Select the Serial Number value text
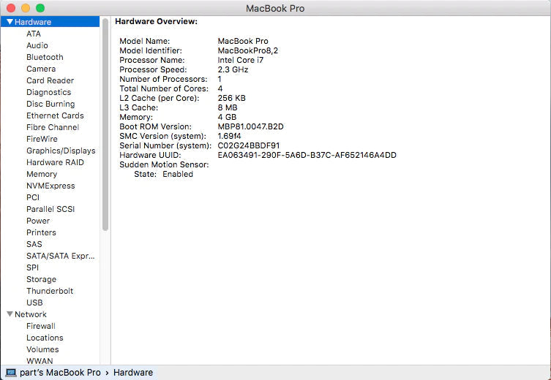 [249, 145]
